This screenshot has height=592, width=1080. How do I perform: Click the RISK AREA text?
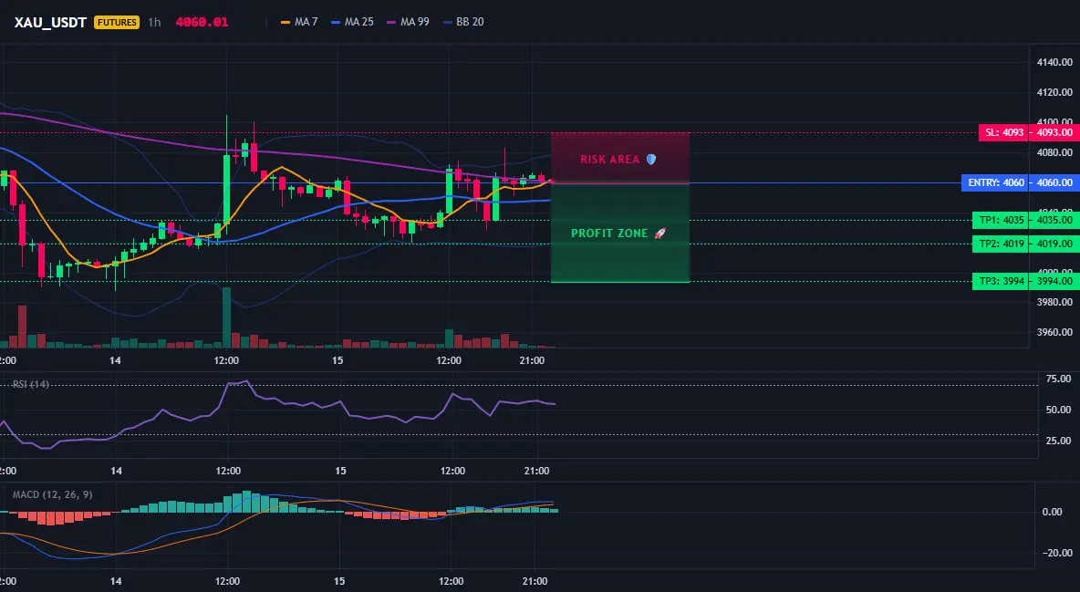pos(609,160)
